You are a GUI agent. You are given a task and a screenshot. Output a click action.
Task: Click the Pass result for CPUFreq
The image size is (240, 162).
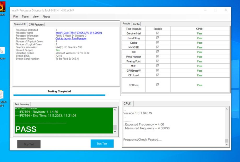tap(200, 85)
